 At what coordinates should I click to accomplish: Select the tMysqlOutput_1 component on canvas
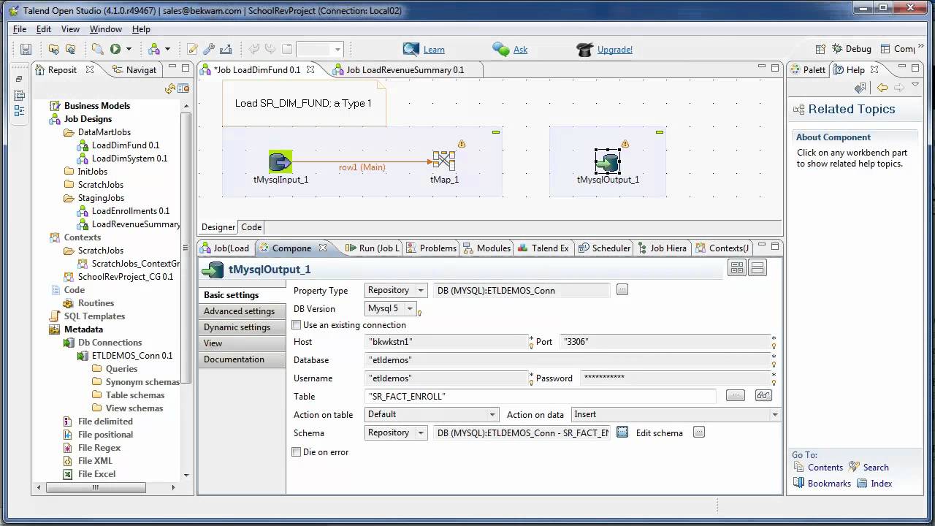(x=608, y=161)
